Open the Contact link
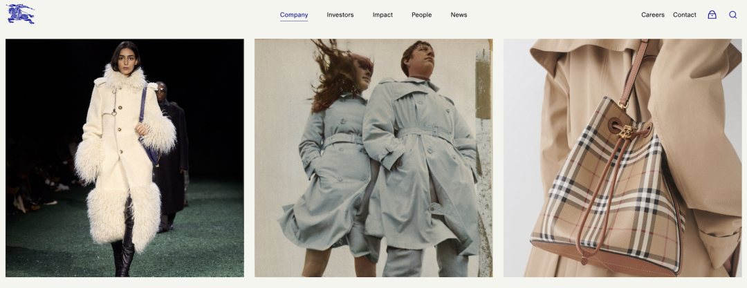 click(684, 15)
